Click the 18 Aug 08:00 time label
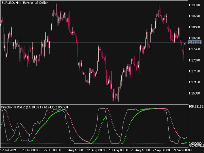The width and height of the screenshot is (204, 153). (118, 150)
